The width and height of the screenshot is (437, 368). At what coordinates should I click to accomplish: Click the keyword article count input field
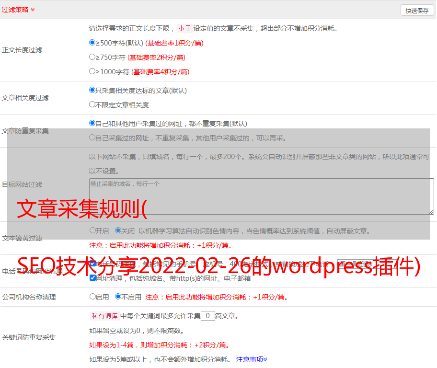tap(207, 316)
